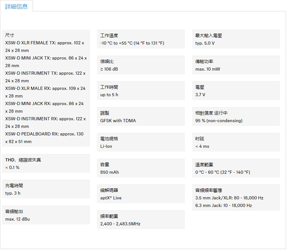Image resolution: width=287 pixels, height=250 pixels.
Task: Click the 溫度範圍 label
Action: click(204, 165)
